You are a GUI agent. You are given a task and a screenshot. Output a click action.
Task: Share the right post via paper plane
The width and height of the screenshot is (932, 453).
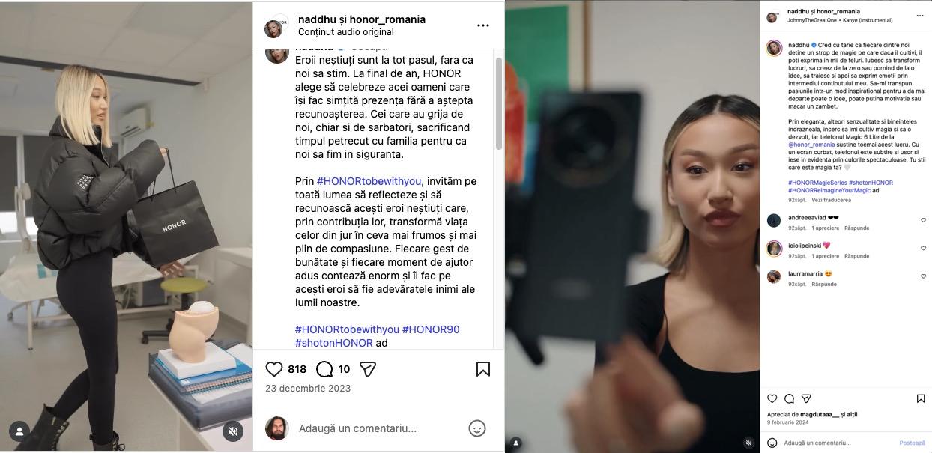806,398
